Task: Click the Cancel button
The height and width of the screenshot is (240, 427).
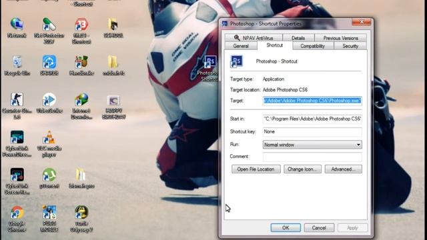Action: (319, 228)
